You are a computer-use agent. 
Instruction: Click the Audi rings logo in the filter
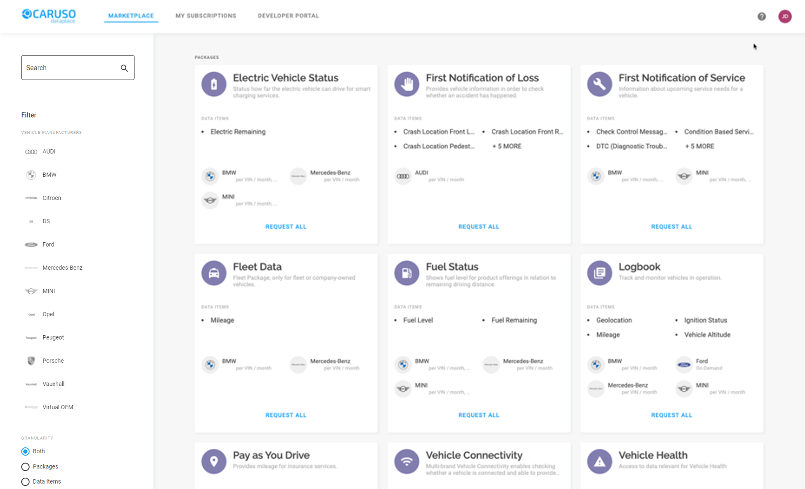pyautogui.click(x=31, y=152)
